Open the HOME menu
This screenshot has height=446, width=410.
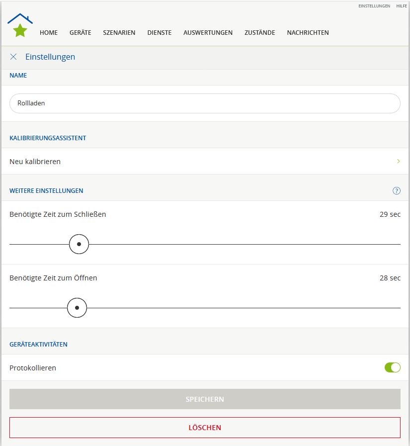click(x=49, y=33)
